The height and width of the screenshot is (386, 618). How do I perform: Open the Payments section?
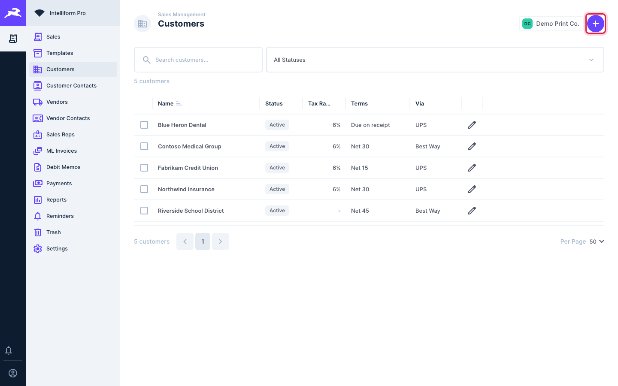coord(73,184)
